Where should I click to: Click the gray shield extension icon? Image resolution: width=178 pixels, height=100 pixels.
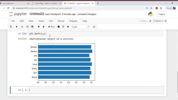[161, 8]
